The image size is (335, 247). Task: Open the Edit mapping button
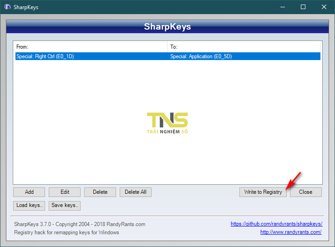click(65, 192)
